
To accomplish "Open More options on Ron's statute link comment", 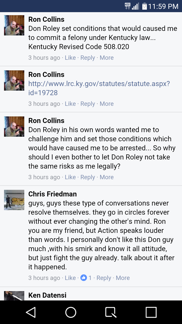I will pyautogui.click(x=106, y=104).
